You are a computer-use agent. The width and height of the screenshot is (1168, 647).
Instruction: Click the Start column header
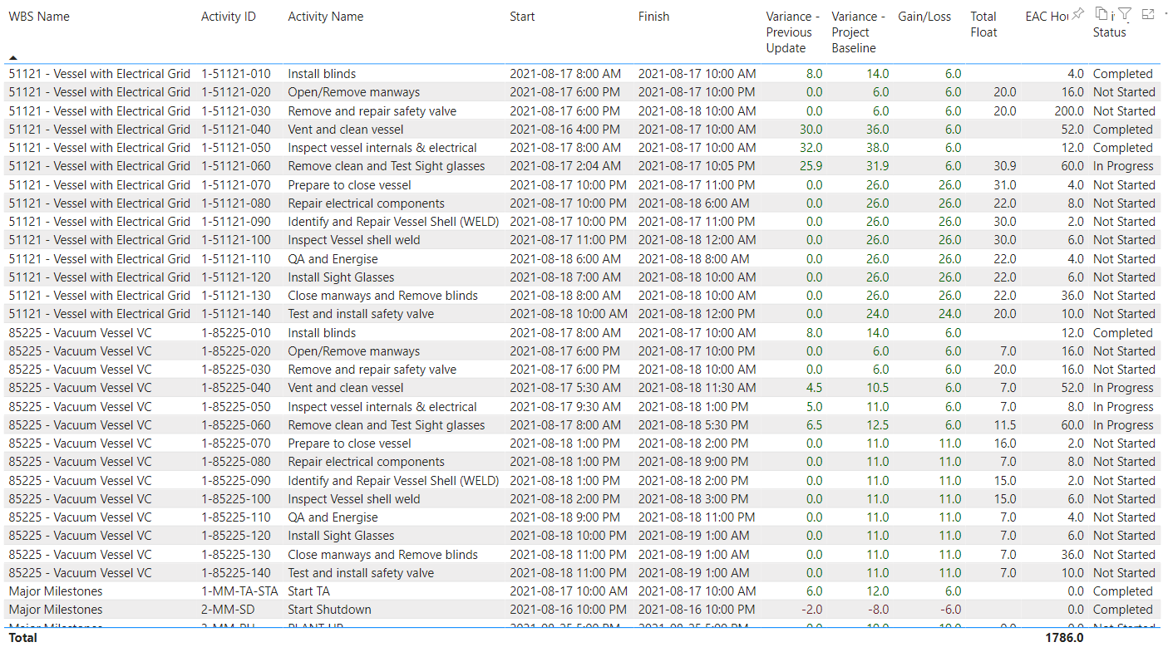click(x=522, y=17)
